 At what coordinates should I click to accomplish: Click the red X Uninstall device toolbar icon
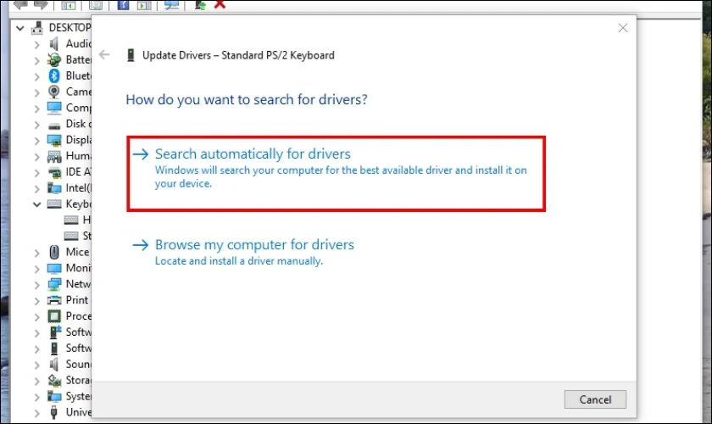coord(220,4)
